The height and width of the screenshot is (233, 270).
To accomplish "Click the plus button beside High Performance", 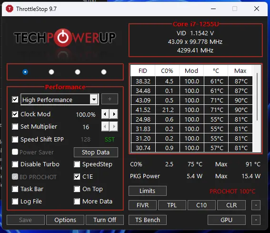I will (110, 99).
